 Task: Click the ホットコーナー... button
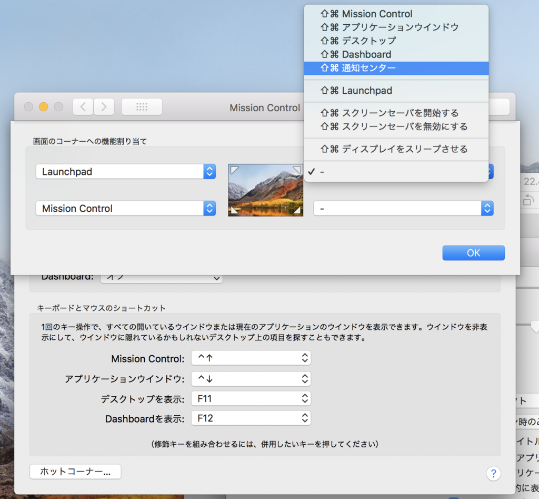point(75,471)
